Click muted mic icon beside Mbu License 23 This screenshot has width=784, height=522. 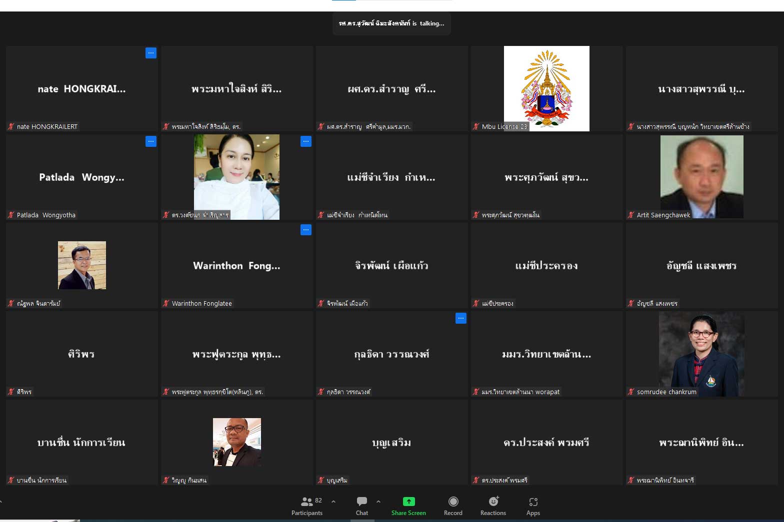(x=476, y=127)
